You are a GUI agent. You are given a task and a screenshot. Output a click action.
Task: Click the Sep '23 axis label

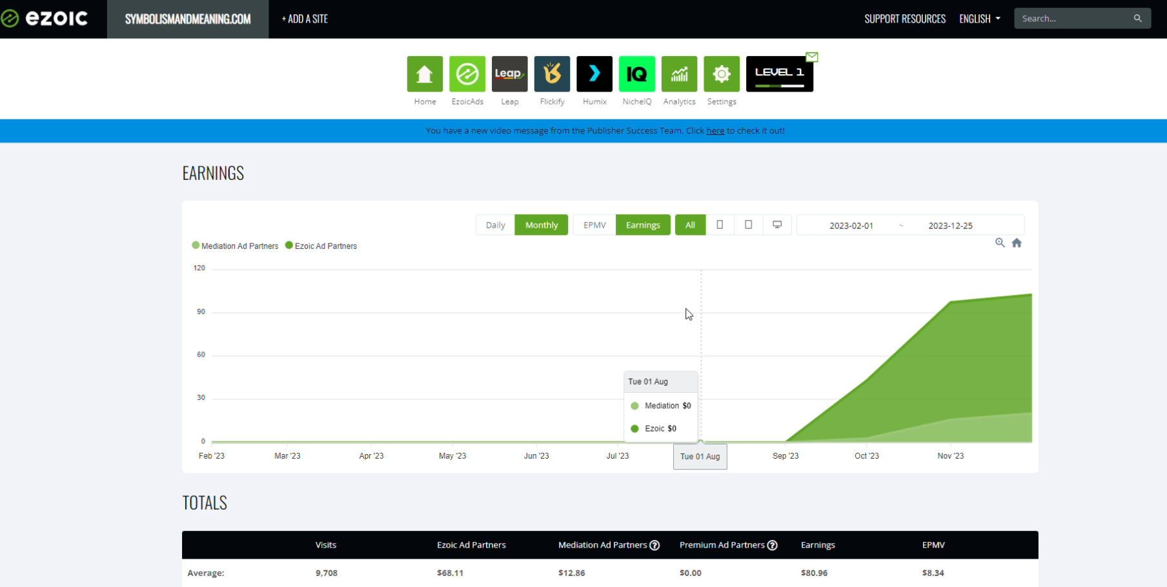pyautogui.click(x=786, y=455)
